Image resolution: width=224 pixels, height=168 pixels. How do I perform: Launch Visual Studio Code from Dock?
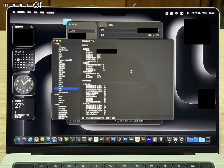(x=114, y=139)
